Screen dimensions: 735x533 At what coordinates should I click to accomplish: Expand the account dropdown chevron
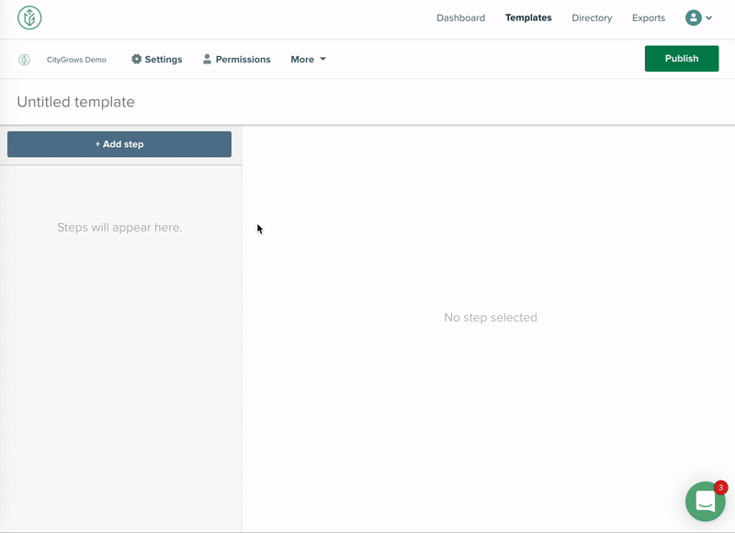708,18
